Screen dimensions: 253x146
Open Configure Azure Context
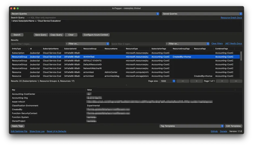96,35
